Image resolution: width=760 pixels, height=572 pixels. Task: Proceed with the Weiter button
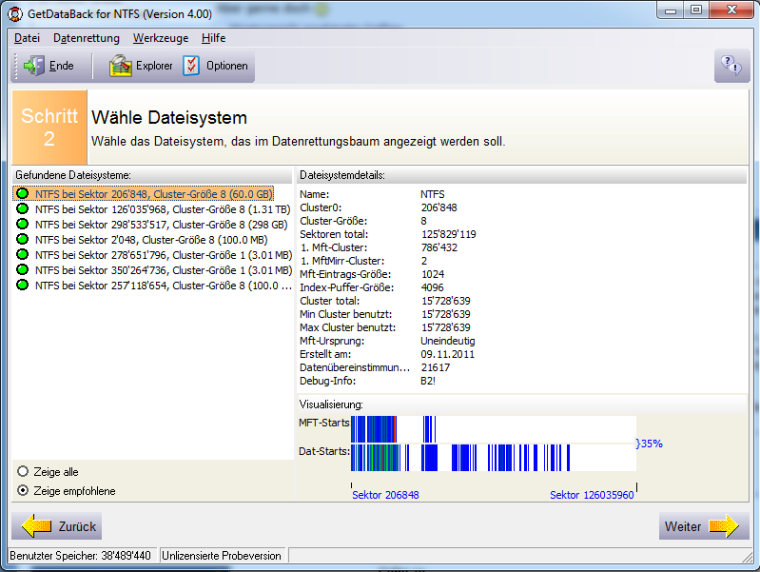(704, 526)
